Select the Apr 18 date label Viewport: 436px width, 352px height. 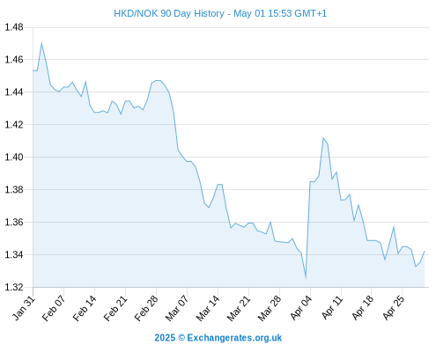pyautogui.click(x=363, y=308)
